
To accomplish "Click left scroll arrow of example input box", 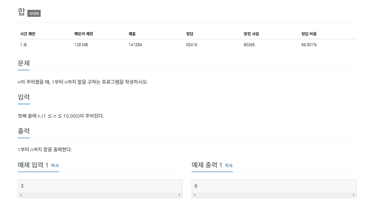I will 21,195.
